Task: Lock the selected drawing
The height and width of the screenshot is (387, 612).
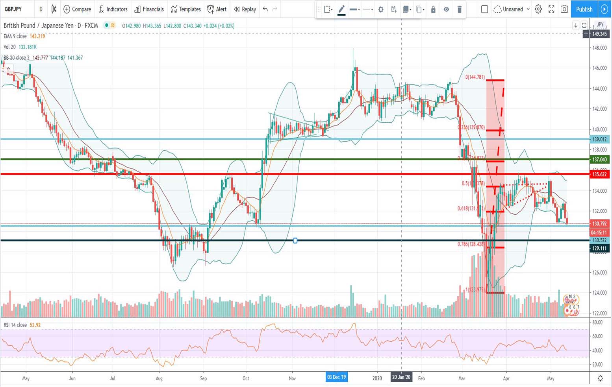Action: 433,9
